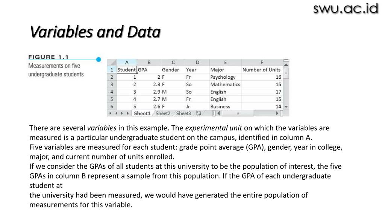Click the select-all corner of the spreadsheet
Screen dimensions: 385x216
tap(111, 62)
